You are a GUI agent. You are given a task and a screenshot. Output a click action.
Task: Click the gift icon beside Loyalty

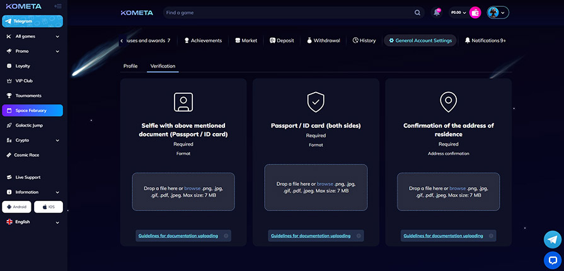click(x=9, y=66)
